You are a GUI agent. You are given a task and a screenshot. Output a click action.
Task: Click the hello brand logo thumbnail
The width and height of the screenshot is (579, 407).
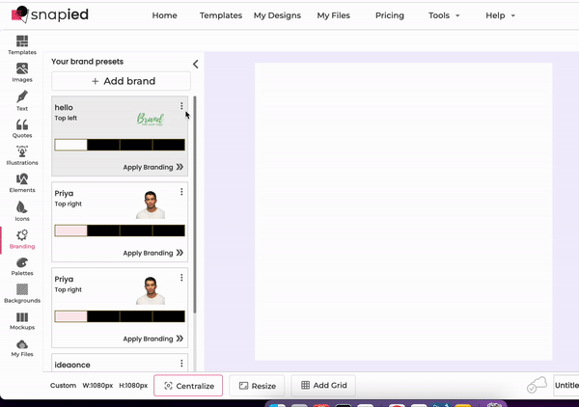pos(151,119)
